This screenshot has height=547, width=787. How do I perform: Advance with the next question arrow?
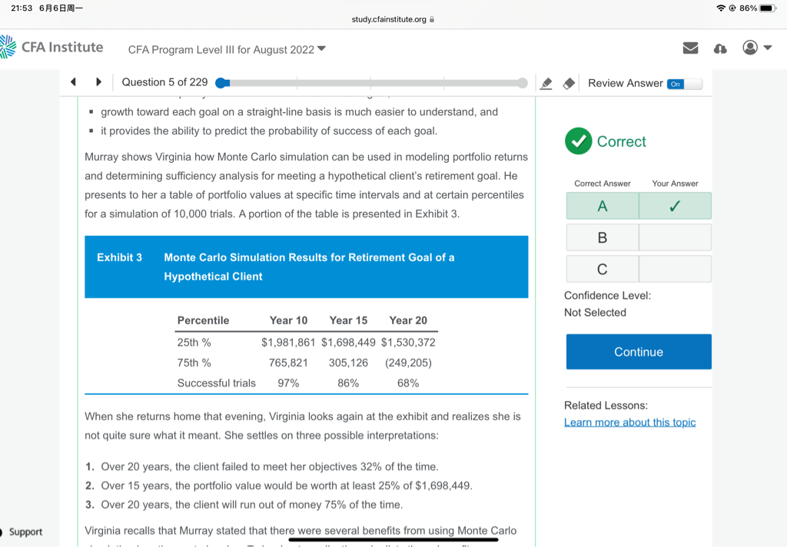tap(98, 82)
